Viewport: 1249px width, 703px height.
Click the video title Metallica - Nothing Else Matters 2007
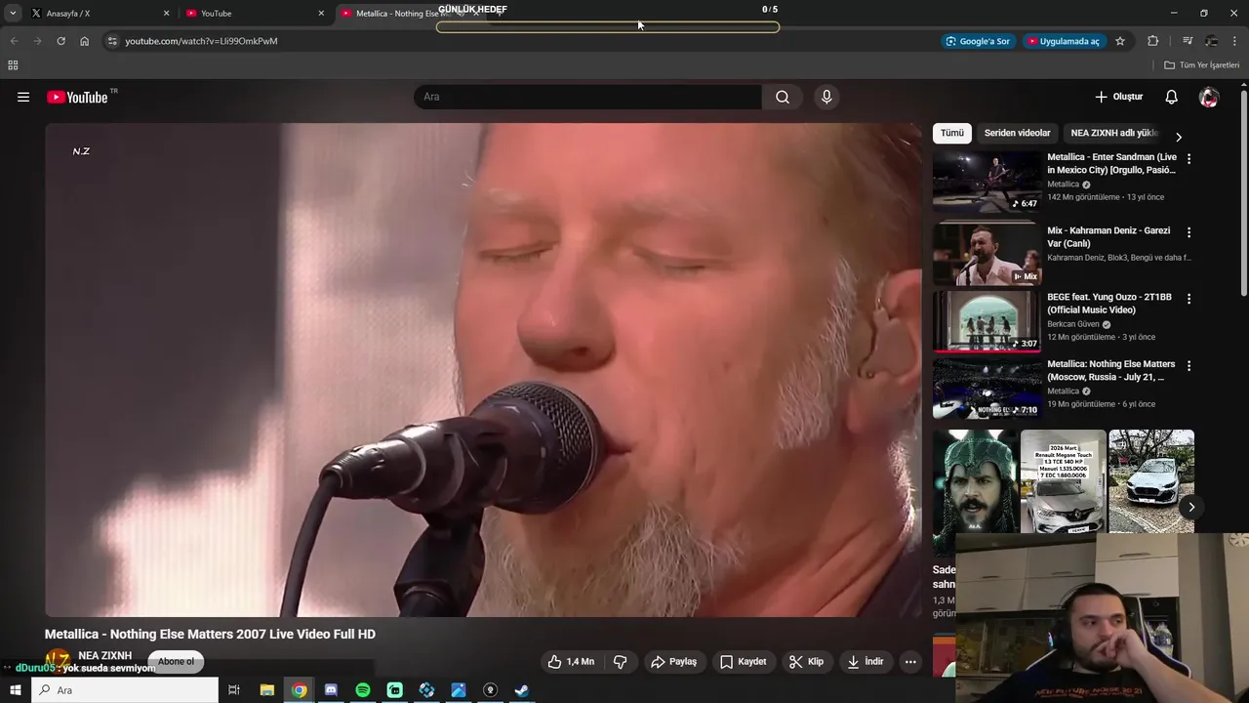point(210,635)
